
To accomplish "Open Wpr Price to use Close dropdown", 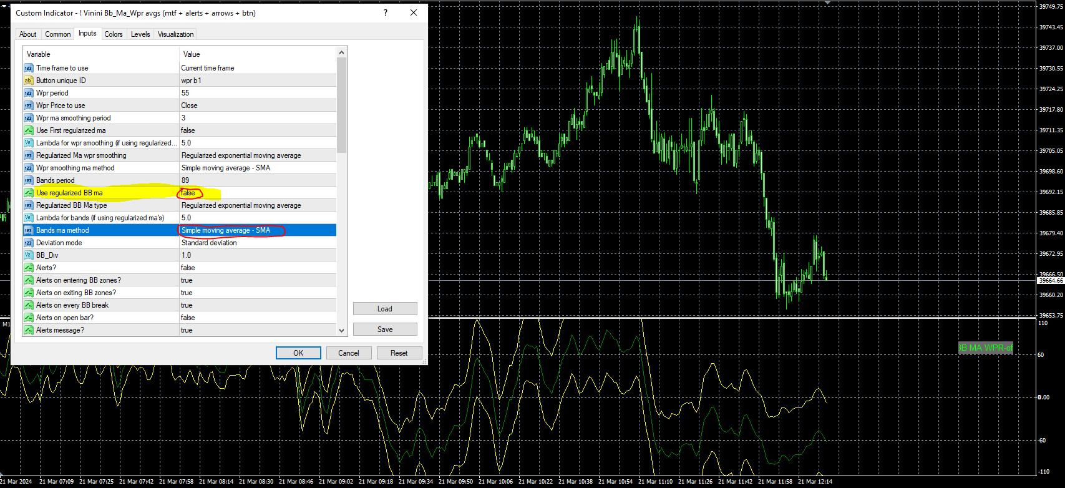I will click(x=257, y=105).
